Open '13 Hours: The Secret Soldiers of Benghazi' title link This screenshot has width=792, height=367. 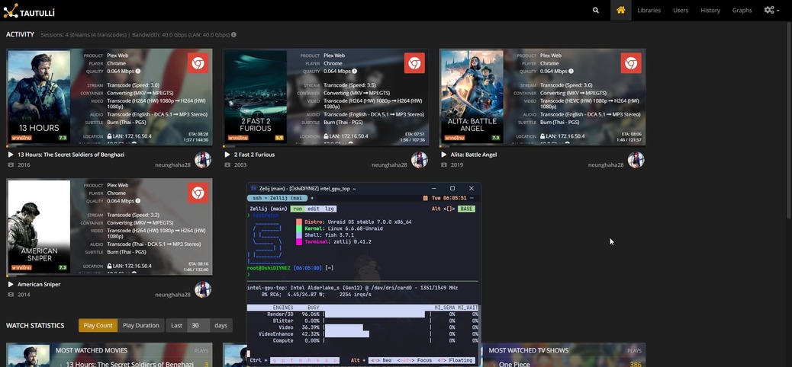[71, 155]
